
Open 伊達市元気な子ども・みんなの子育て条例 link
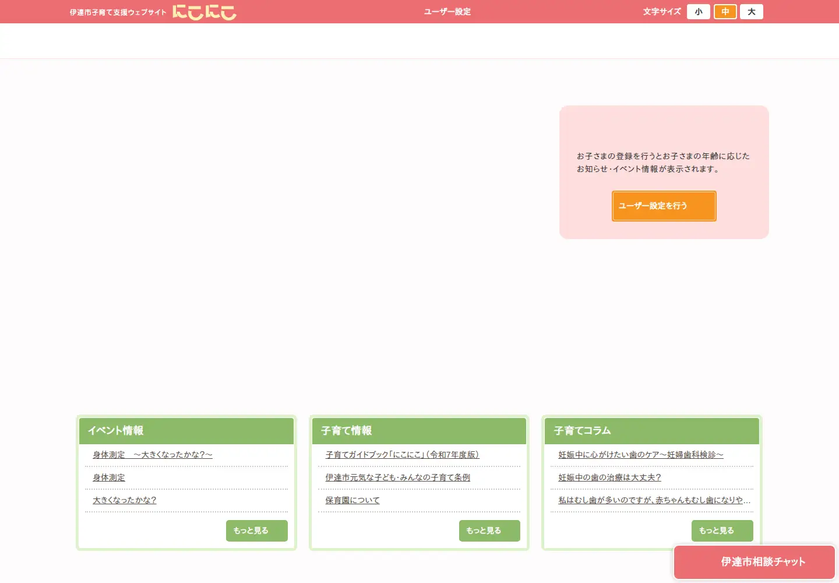(x=398, y=477)
